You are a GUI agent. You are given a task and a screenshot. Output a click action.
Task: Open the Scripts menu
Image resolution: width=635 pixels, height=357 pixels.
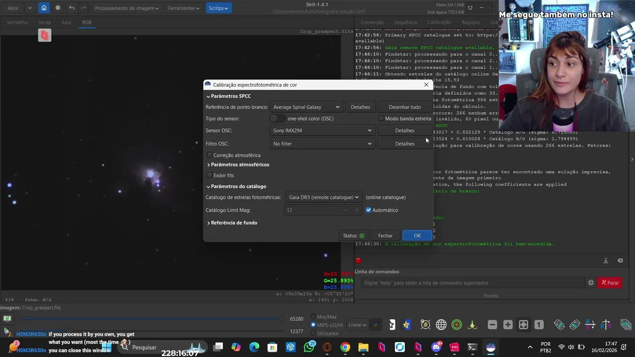[x=218, y=8]
